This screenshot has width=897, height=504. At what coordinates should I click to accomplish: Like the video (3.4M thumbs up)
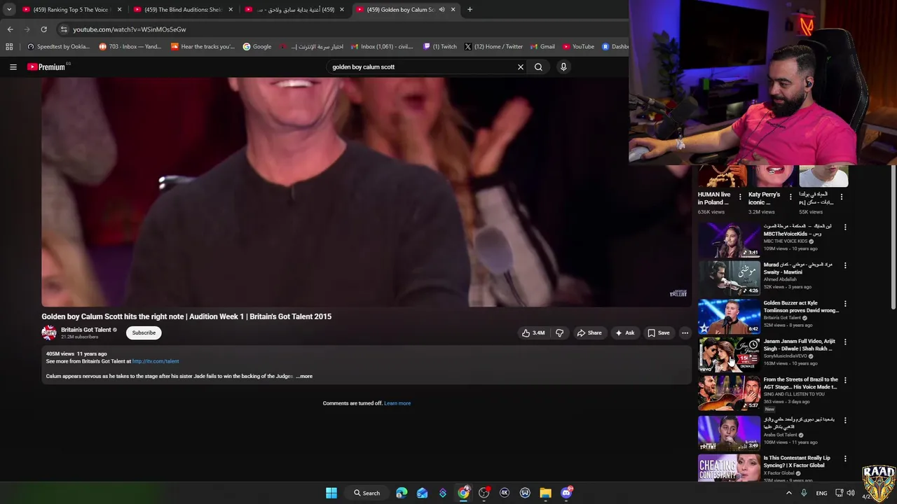[x=534, y=333]
